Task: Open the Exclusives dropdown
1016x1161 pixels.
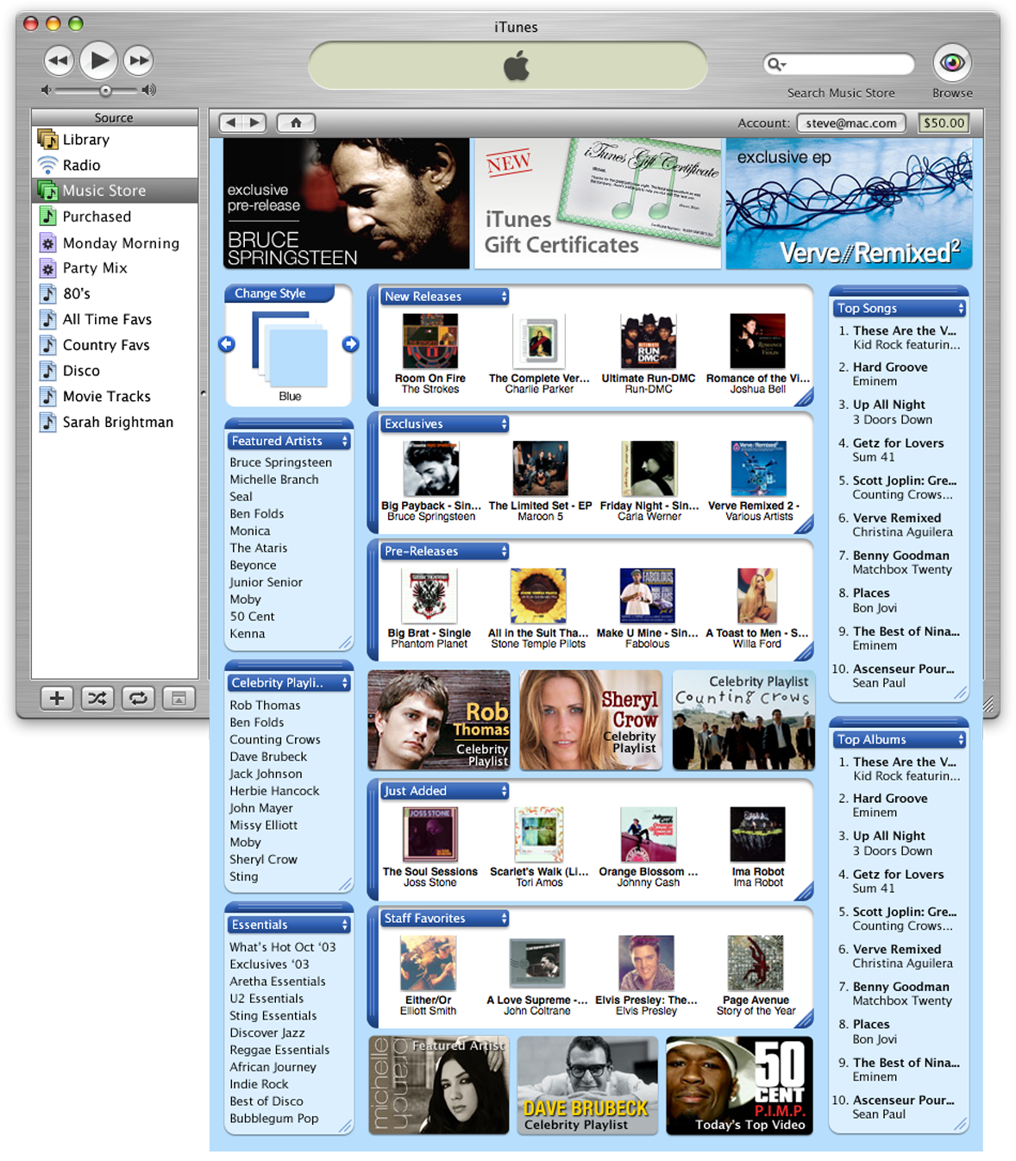Action: [x=445, y=424]
